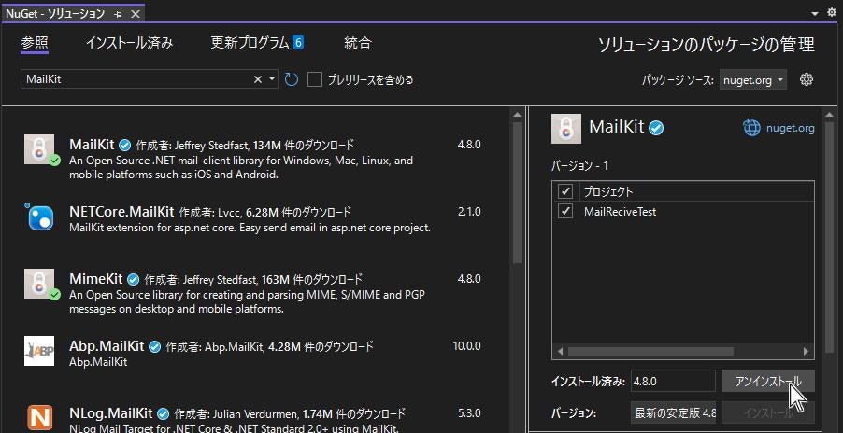Select the MailKit package title in list
The height and width of the screenshot is (433, 843).
tap(92, 145)
